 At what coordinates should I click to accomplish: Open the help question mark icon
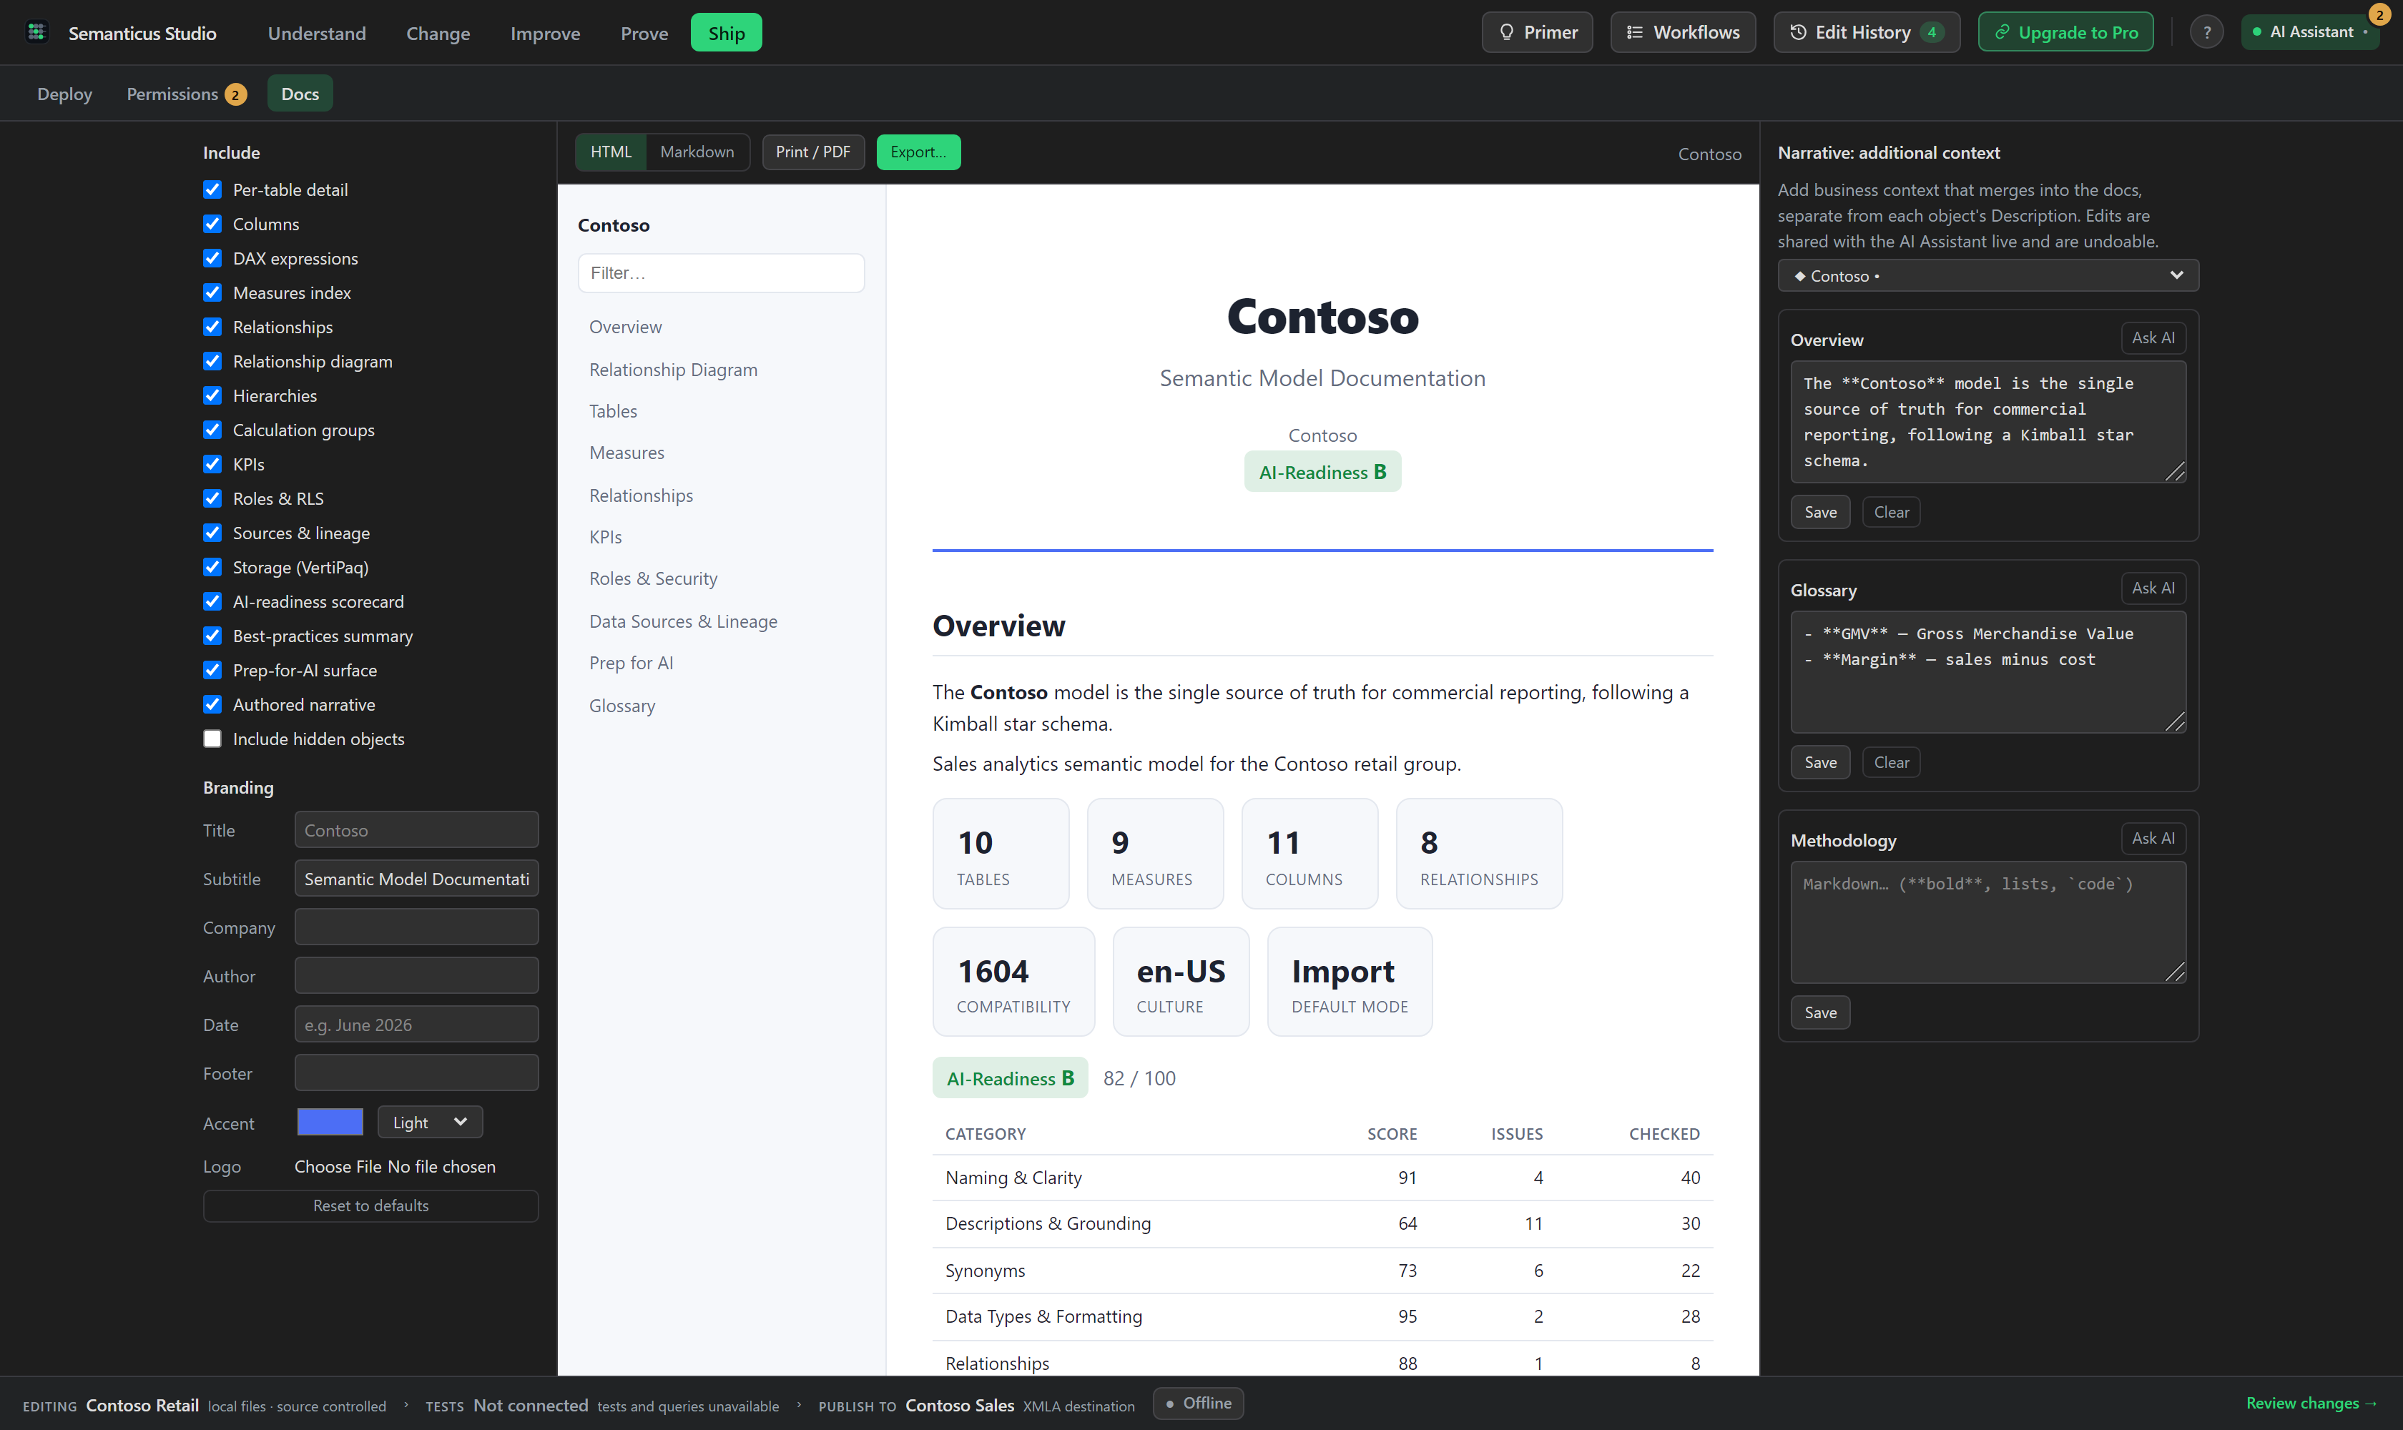click(x=2206, y=31)
